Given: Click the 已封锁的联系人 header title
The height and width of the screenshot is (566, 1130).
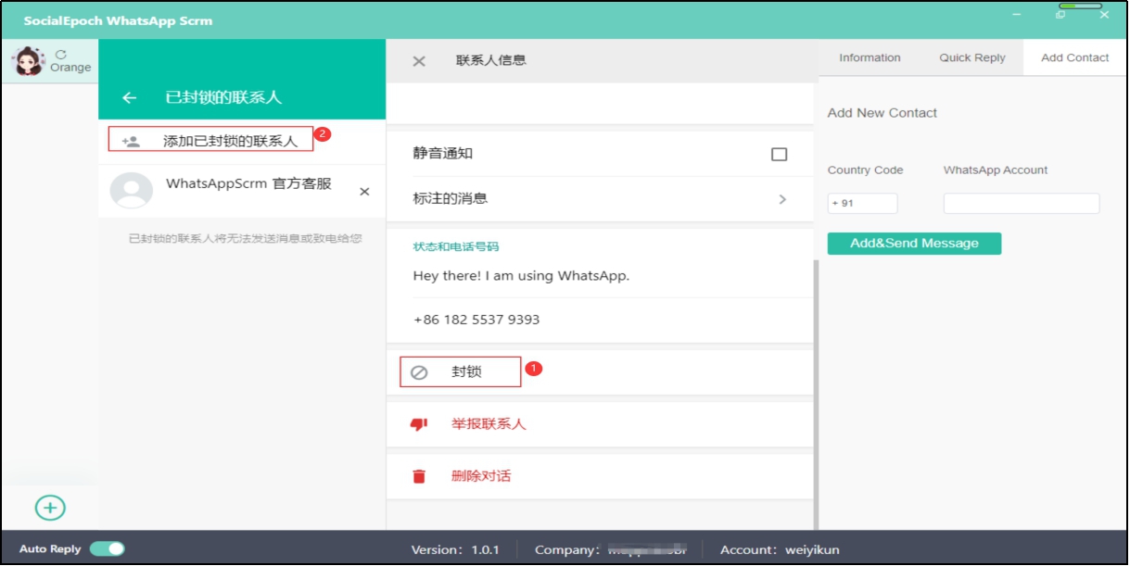Looking at the screenshot, I should pyautogui.click(x=223, y=97).
